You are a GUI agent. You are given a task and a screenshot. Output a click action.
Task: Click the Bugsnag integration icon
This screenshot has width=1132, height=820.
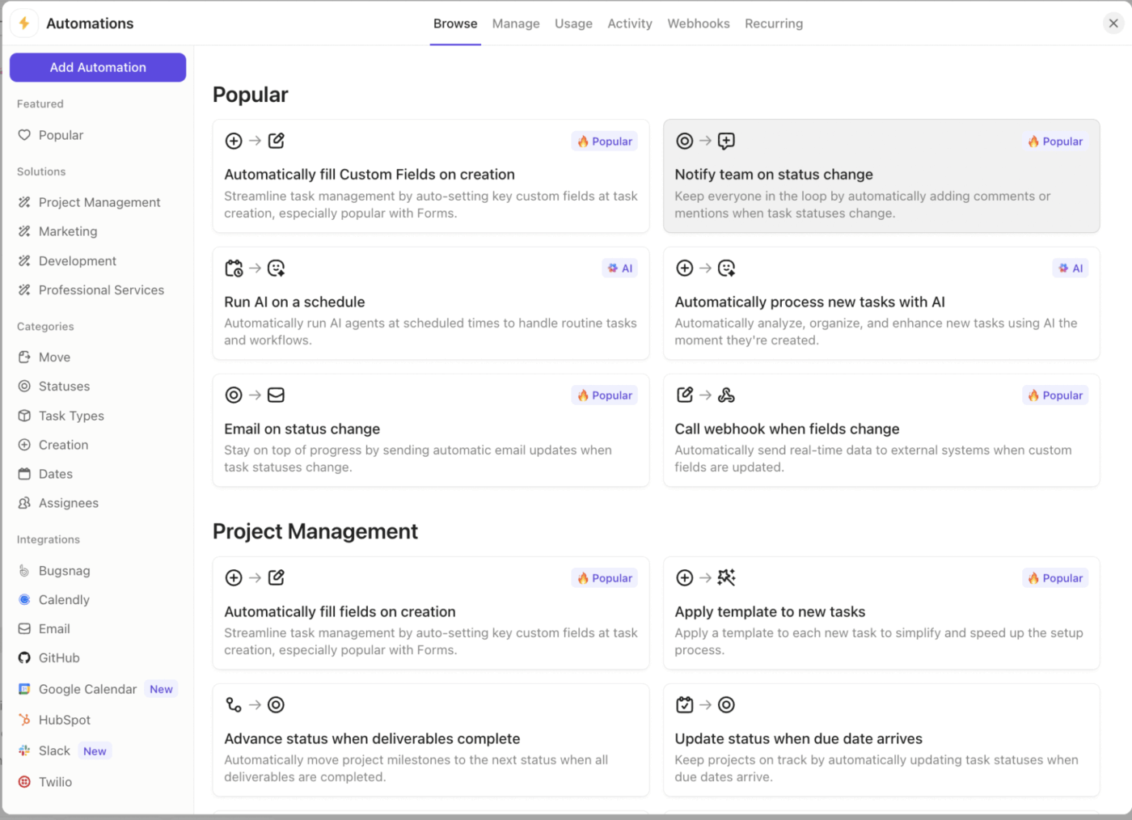pyautogui.click(x=25, y=570)
